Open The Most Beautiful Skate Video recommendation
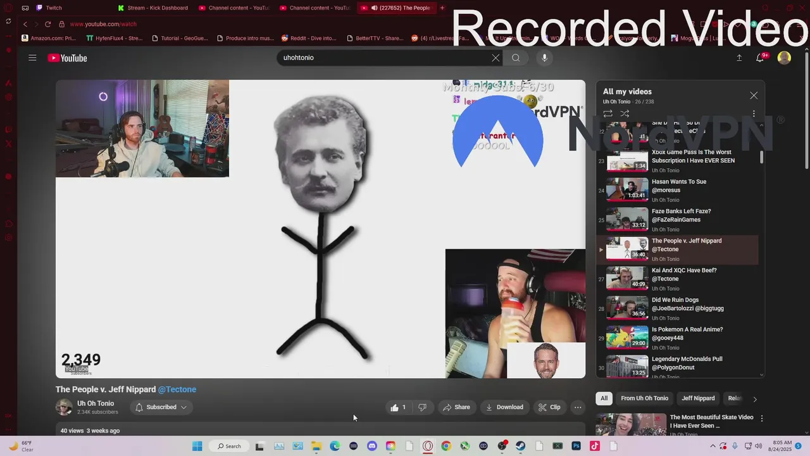Image resolution: width=810 pixels, height=456 pixels. tap(711, 421)
